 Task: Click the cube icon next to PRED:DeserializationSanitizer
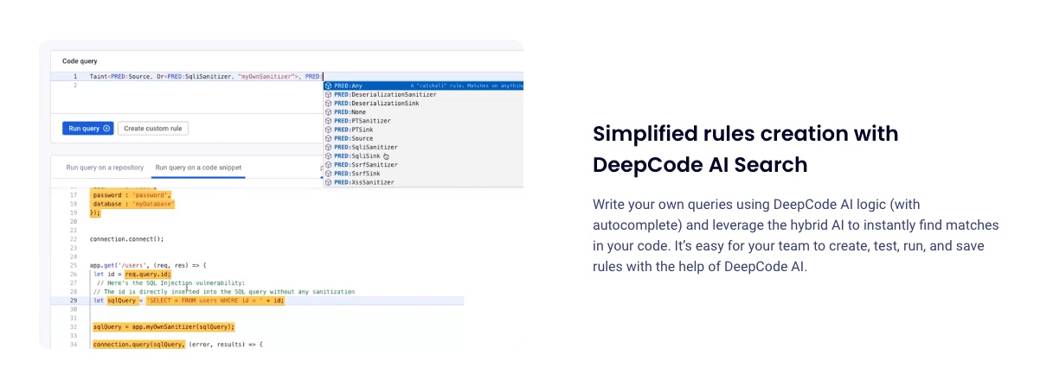[x=329, y=94]
